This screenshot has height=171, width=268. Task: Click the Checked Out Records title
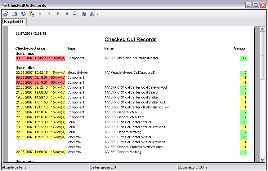(131, 39)
